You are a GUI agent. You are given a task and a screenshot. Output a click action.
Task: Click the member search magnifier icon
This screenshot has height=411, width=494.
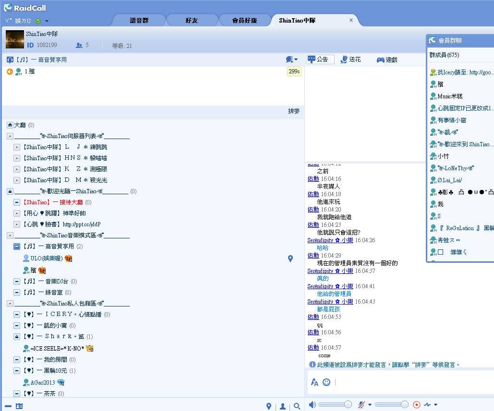click(x=297, y=405)
